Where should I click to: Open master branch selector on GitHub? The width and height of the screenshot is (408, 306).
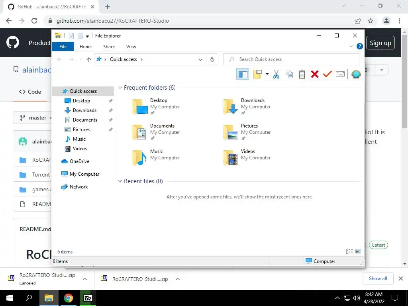pos(33,118)
